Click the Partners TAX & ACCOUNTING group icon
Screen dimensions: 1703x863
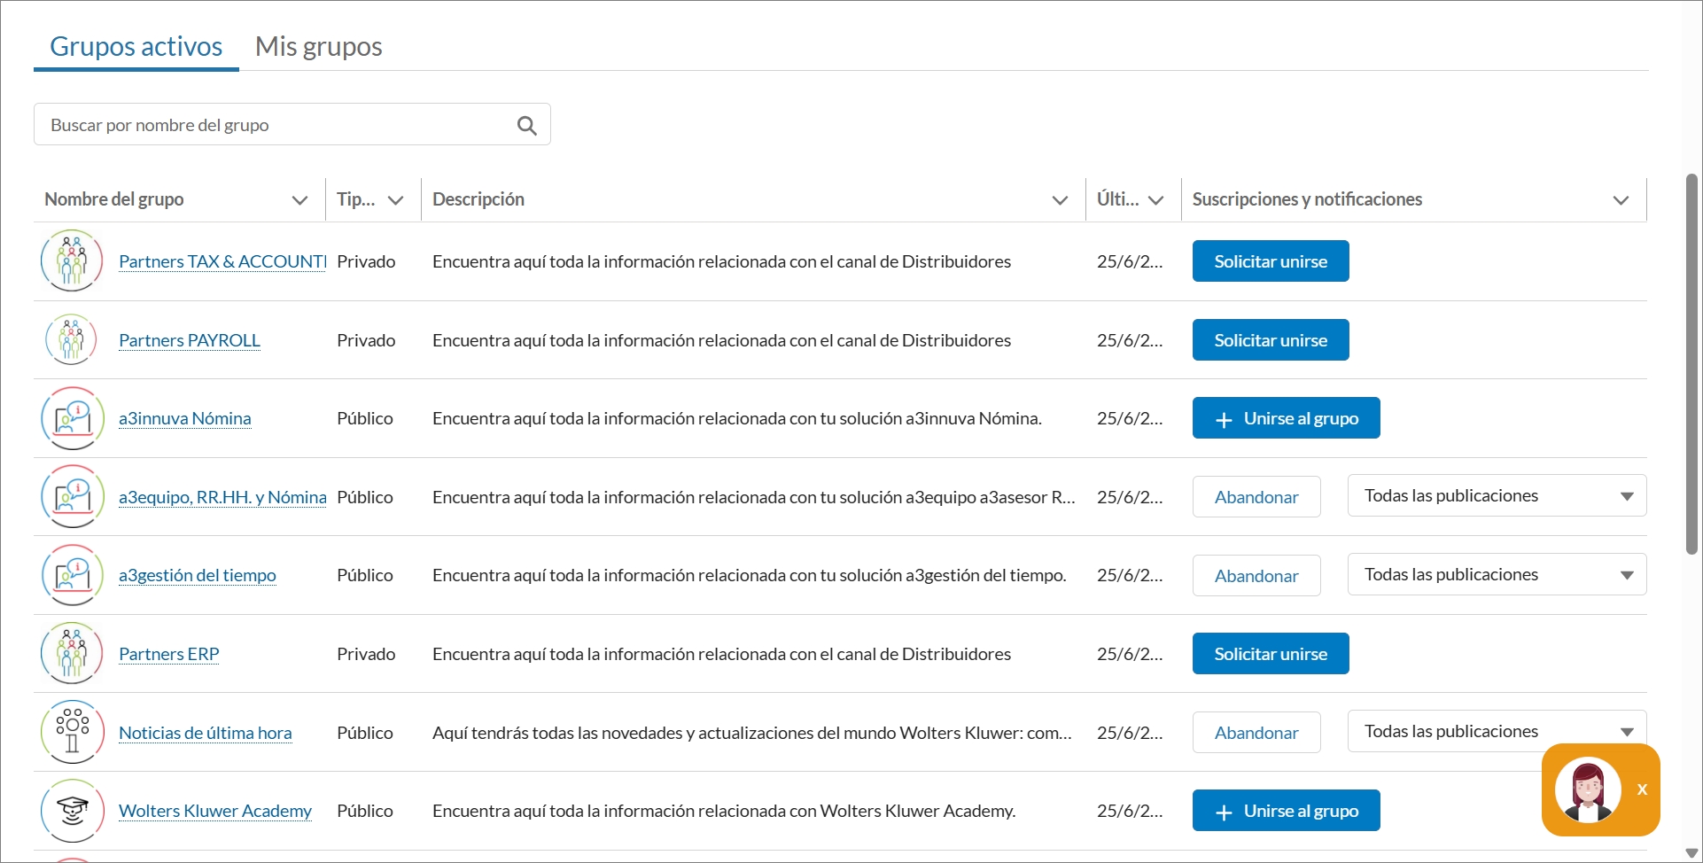[x=72, y=261]
